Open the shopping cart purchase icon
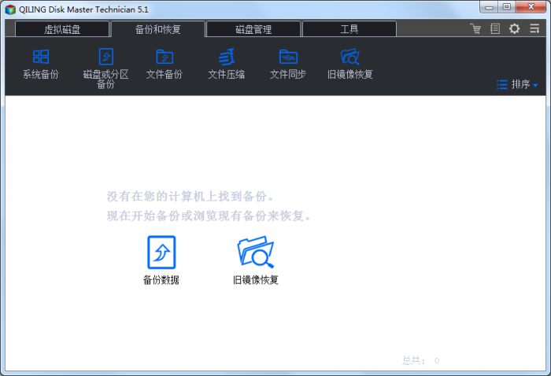The image size is (551, 376). [475, 28]
